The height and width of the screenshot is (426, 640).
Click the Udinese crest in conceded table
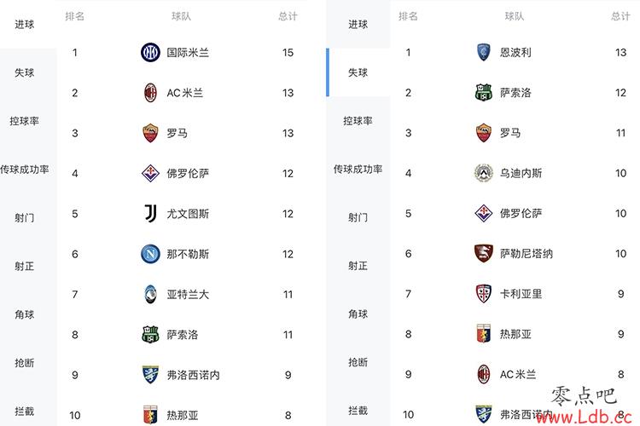click(x=484, y=173)
